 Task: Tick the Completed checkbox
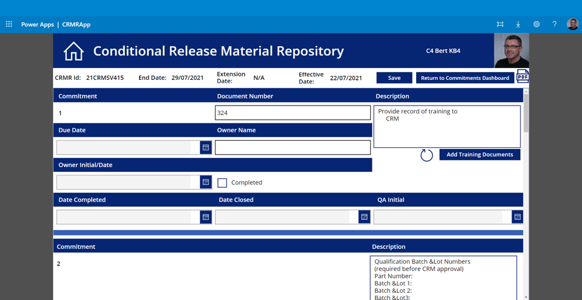tap(222, 183)
